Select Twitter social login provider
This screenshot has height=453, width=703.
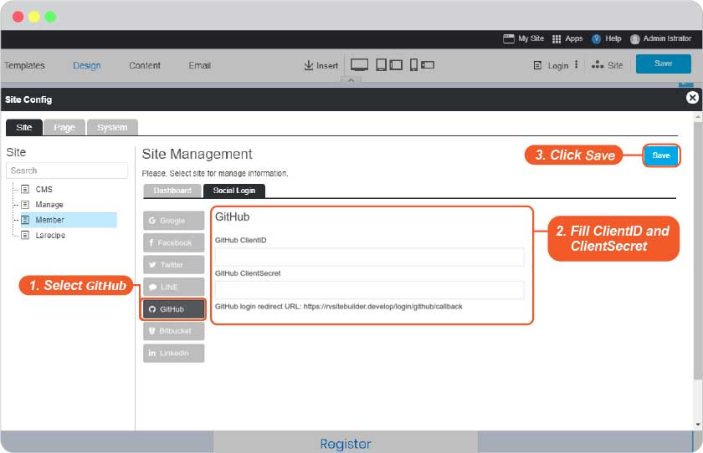[173, 265]
